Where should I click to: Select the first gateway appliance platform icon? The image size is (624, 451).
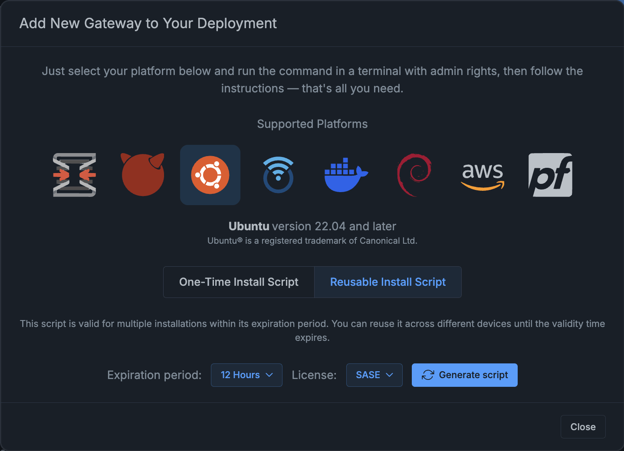[x=75, y=175]
